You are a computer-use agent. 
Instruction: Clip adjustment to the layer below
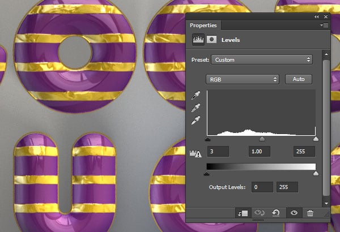click(x=243, y=213)
